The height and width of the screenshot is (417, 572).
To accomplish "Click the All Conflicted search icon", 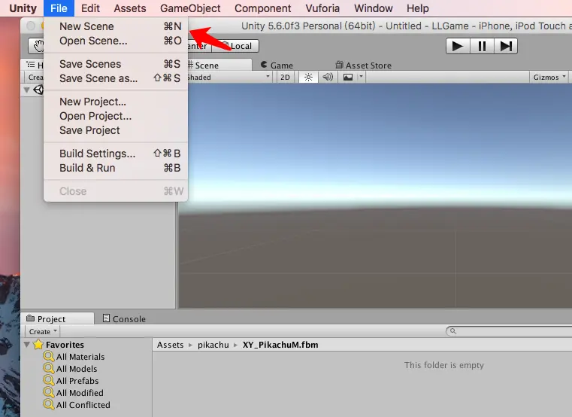I will 49,404.
